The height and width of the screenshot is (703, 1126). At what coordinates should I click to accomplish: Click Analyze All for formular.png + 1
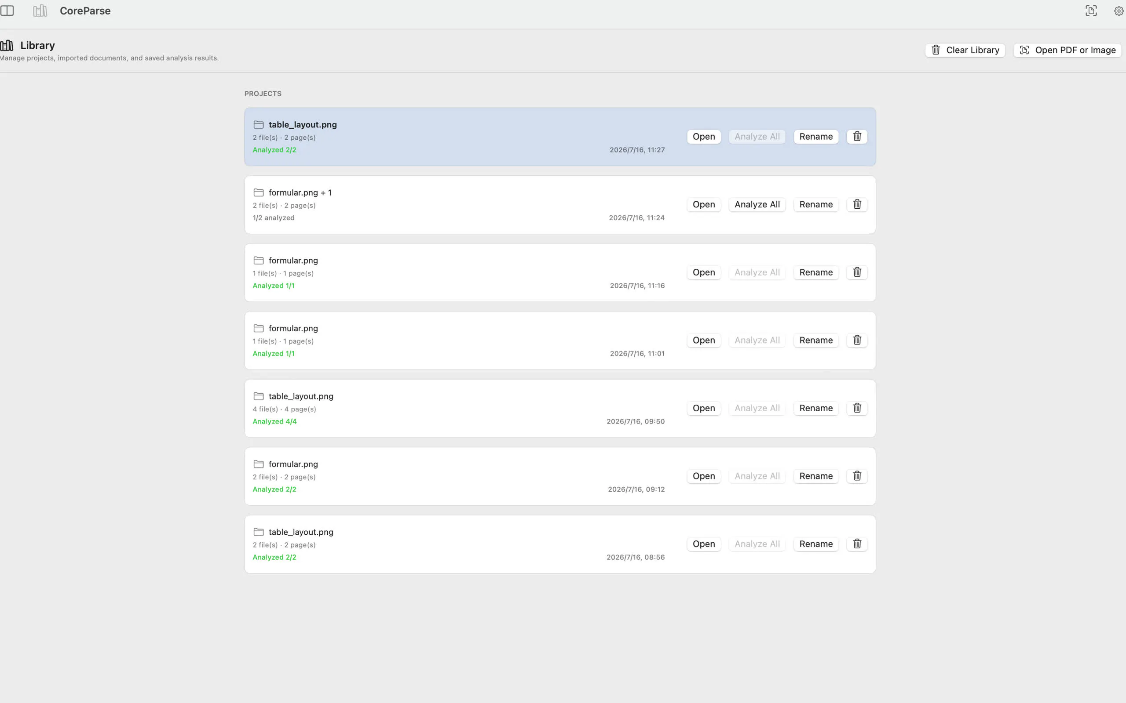coord(757,205)
